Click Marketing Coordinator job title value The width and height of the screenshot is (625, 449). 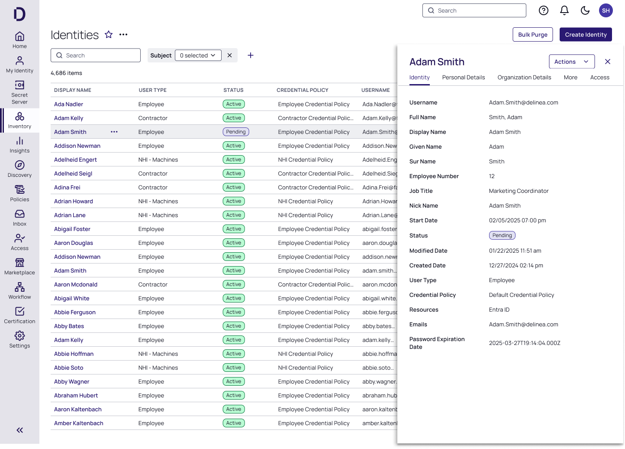click(x=519, y=191)
